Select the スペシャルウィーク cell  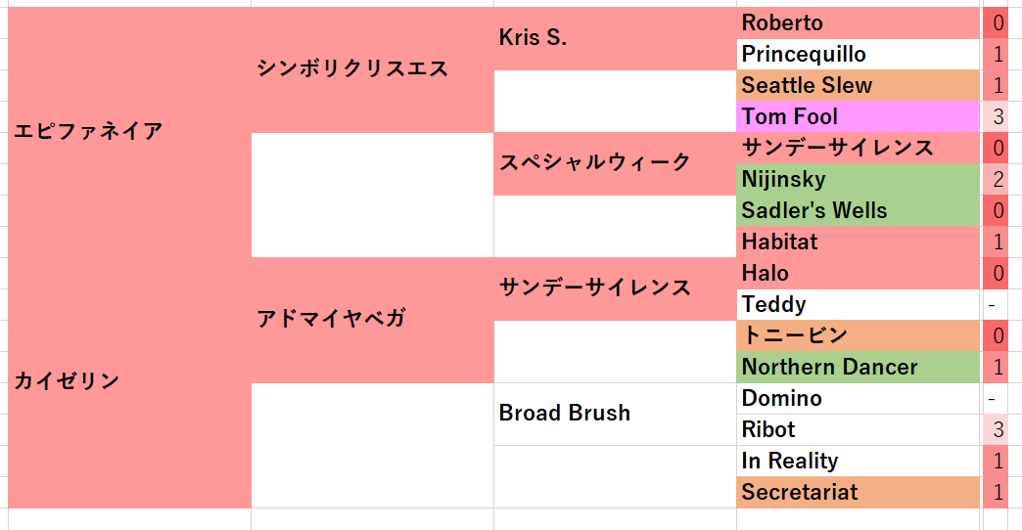615,163
